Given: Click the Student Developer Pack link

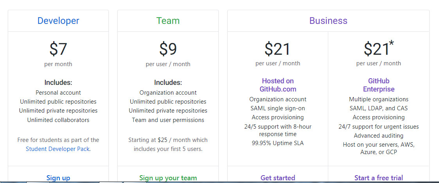Looking at the screenshot, I should tap(58, 149).
